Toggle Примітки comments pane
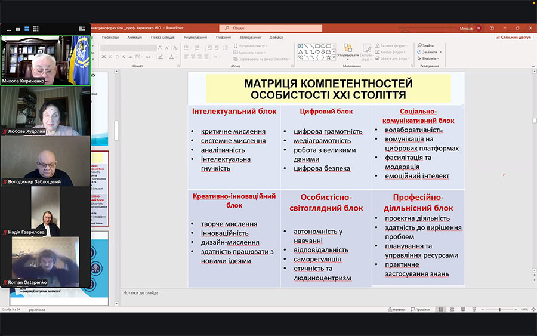 coord(421,309)
